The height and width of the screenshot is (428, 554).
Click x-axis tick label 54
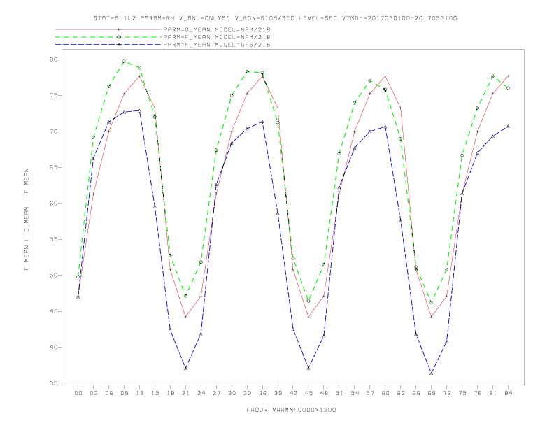pyautogui.click(x=355, y=393)
